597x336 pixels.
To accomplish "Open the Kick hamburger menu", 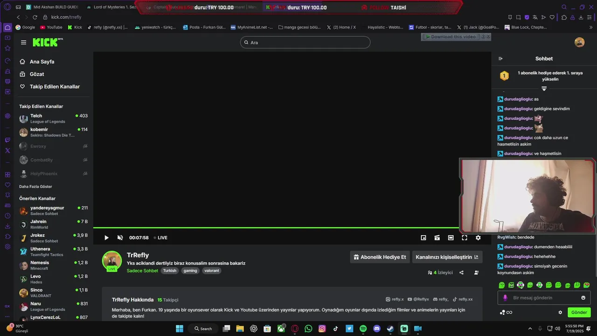I will tap(23, 42).
